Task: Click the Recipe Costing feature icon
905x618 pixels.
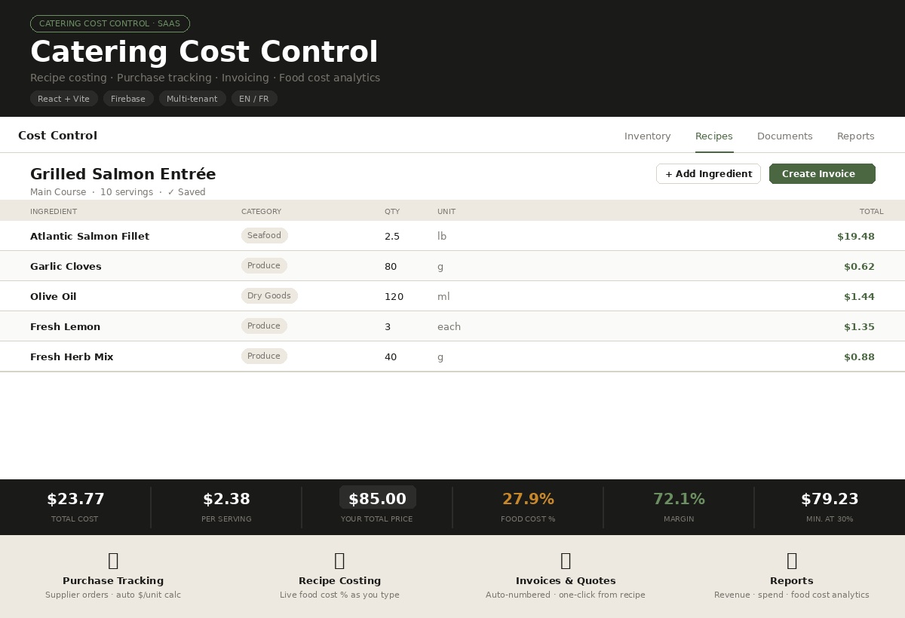Action: [339, 560]
